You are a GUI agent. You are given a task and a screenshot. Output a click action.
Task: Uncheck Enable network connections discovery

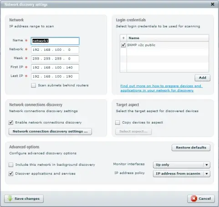(11, 123)
